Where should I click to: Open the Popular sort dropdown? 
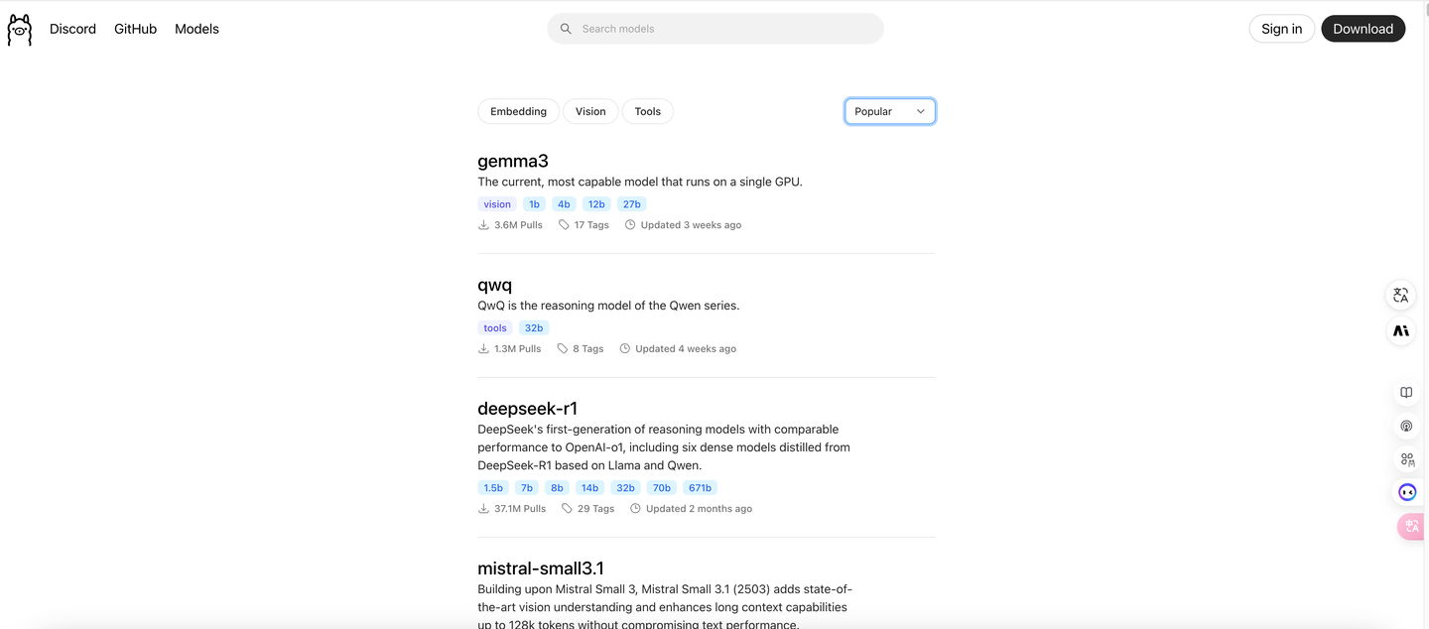[x=889, y=111]
